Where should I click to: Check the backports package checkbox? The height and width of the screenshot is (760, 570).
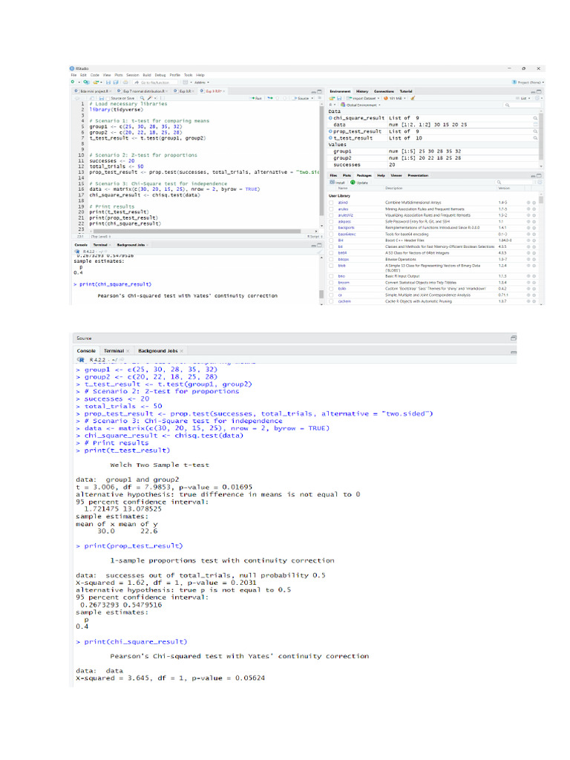[x=332, y=228]
